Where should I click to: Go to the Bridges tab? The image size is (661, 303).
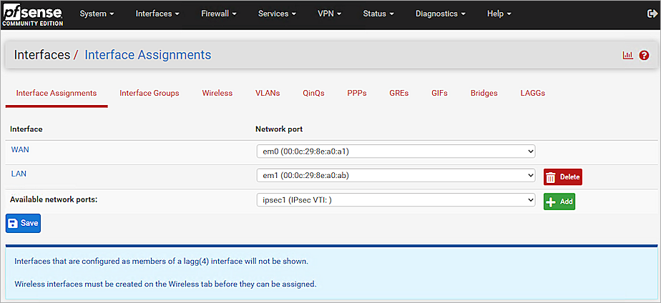484,93
